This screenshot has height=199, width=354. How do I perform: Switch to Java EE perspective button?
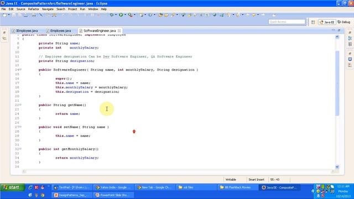click(x=327, y=22)
